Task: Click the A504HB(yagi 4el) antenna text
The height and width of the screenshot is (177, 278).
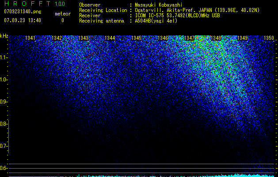Action: point(156,21)
